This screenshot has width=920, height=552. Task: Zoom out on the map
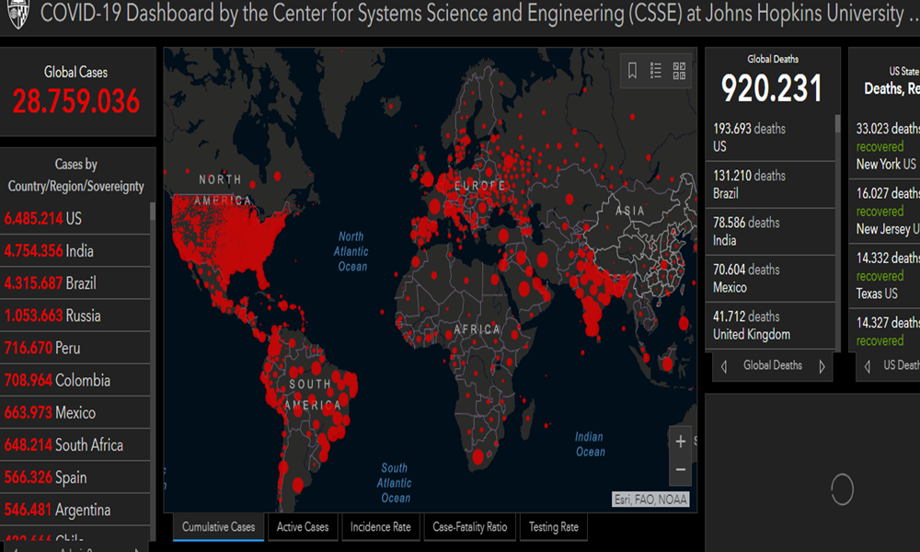click(x=681, y=469)
